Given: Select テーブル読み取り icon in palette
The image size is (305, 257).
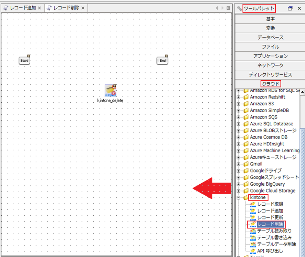Looking at the screenshot, I should [x=253, y=231].
